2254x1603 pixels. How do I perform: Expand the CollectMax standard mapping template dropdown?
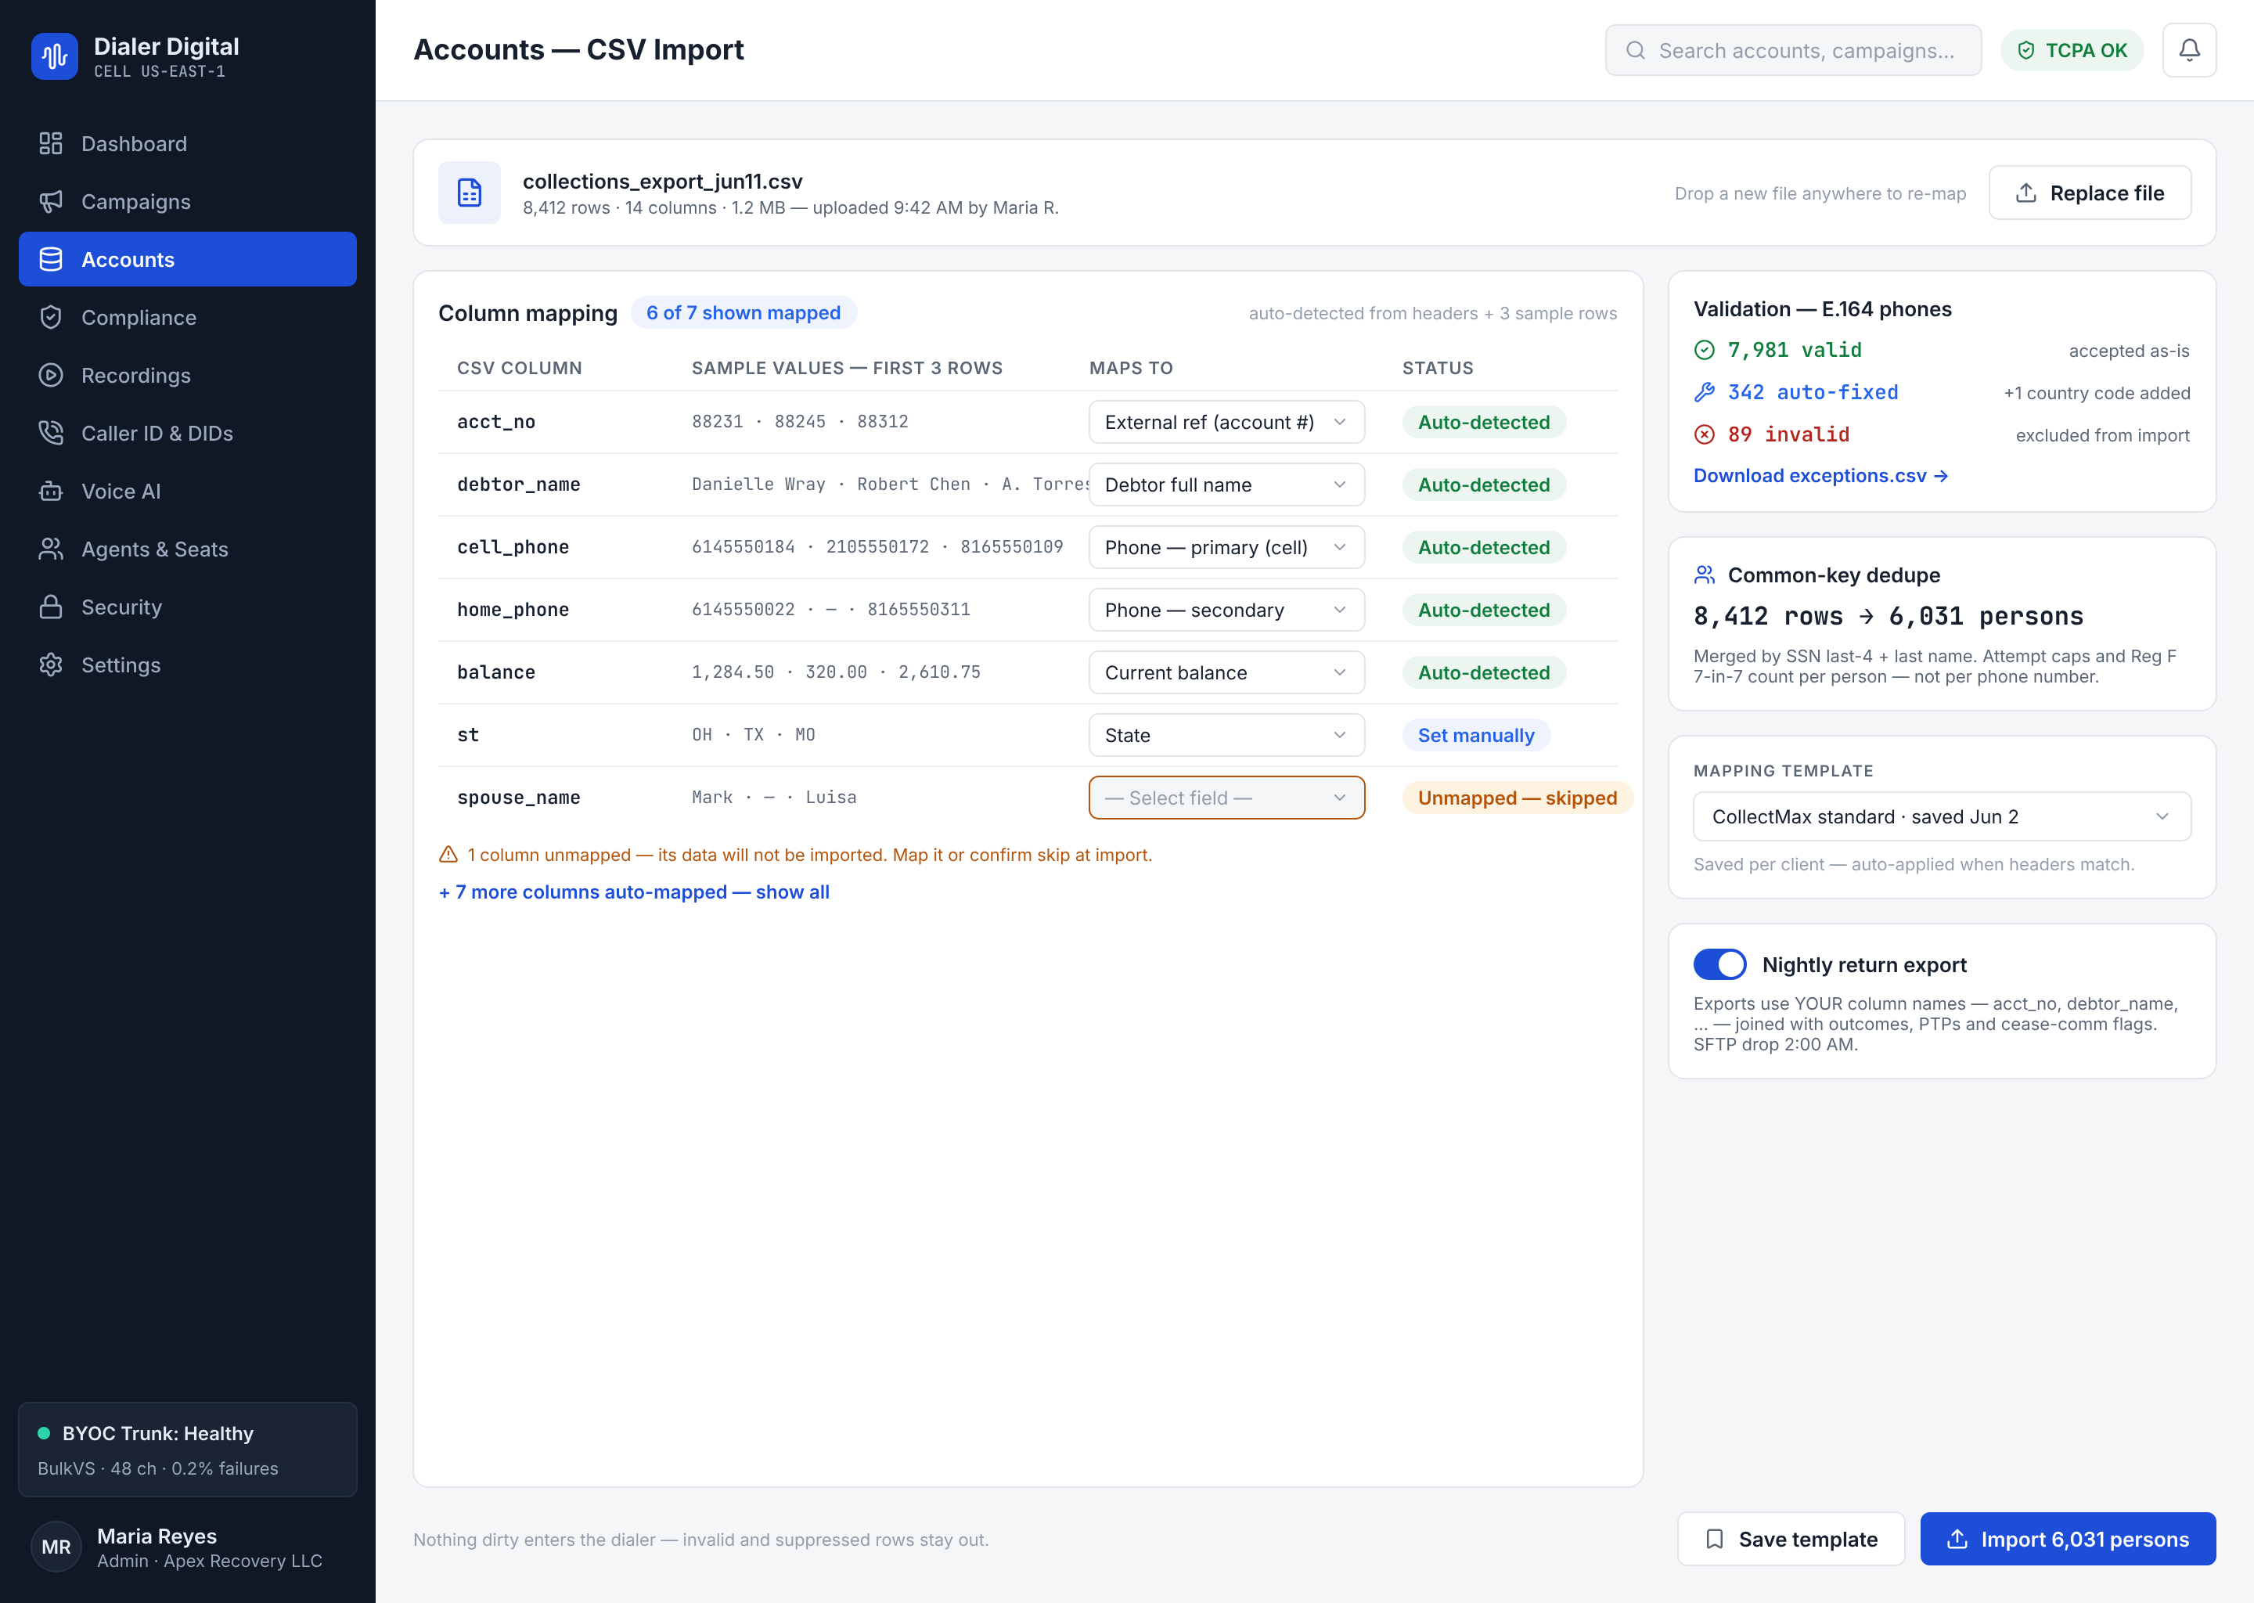1941,816
